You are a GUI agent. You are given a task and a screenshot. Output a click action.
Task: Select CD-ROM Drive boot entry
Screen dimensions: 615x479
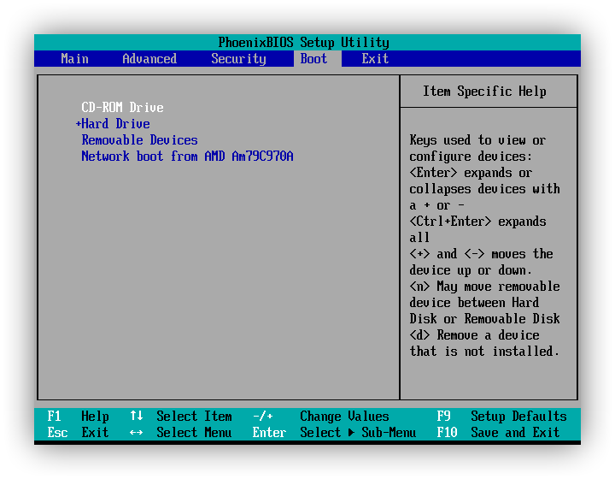click(x=122, y=108)
